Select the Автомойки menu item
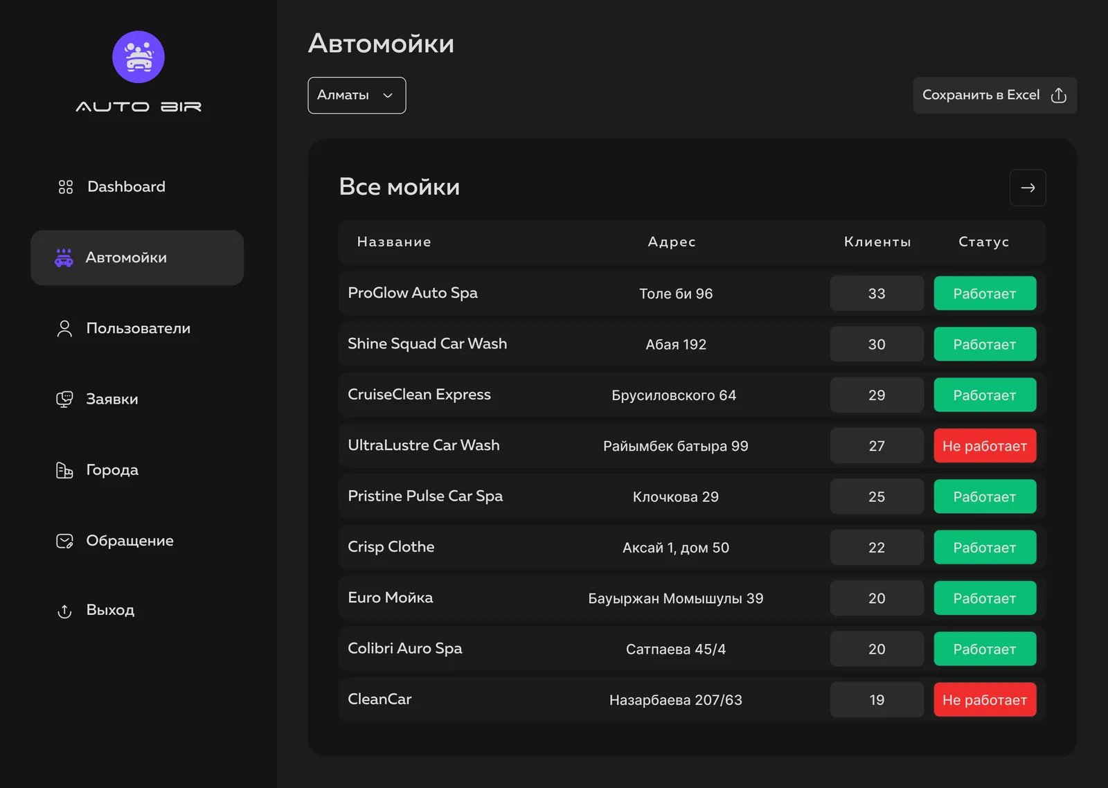Screen dimensions: 1108x788 [x=137, y=258]
